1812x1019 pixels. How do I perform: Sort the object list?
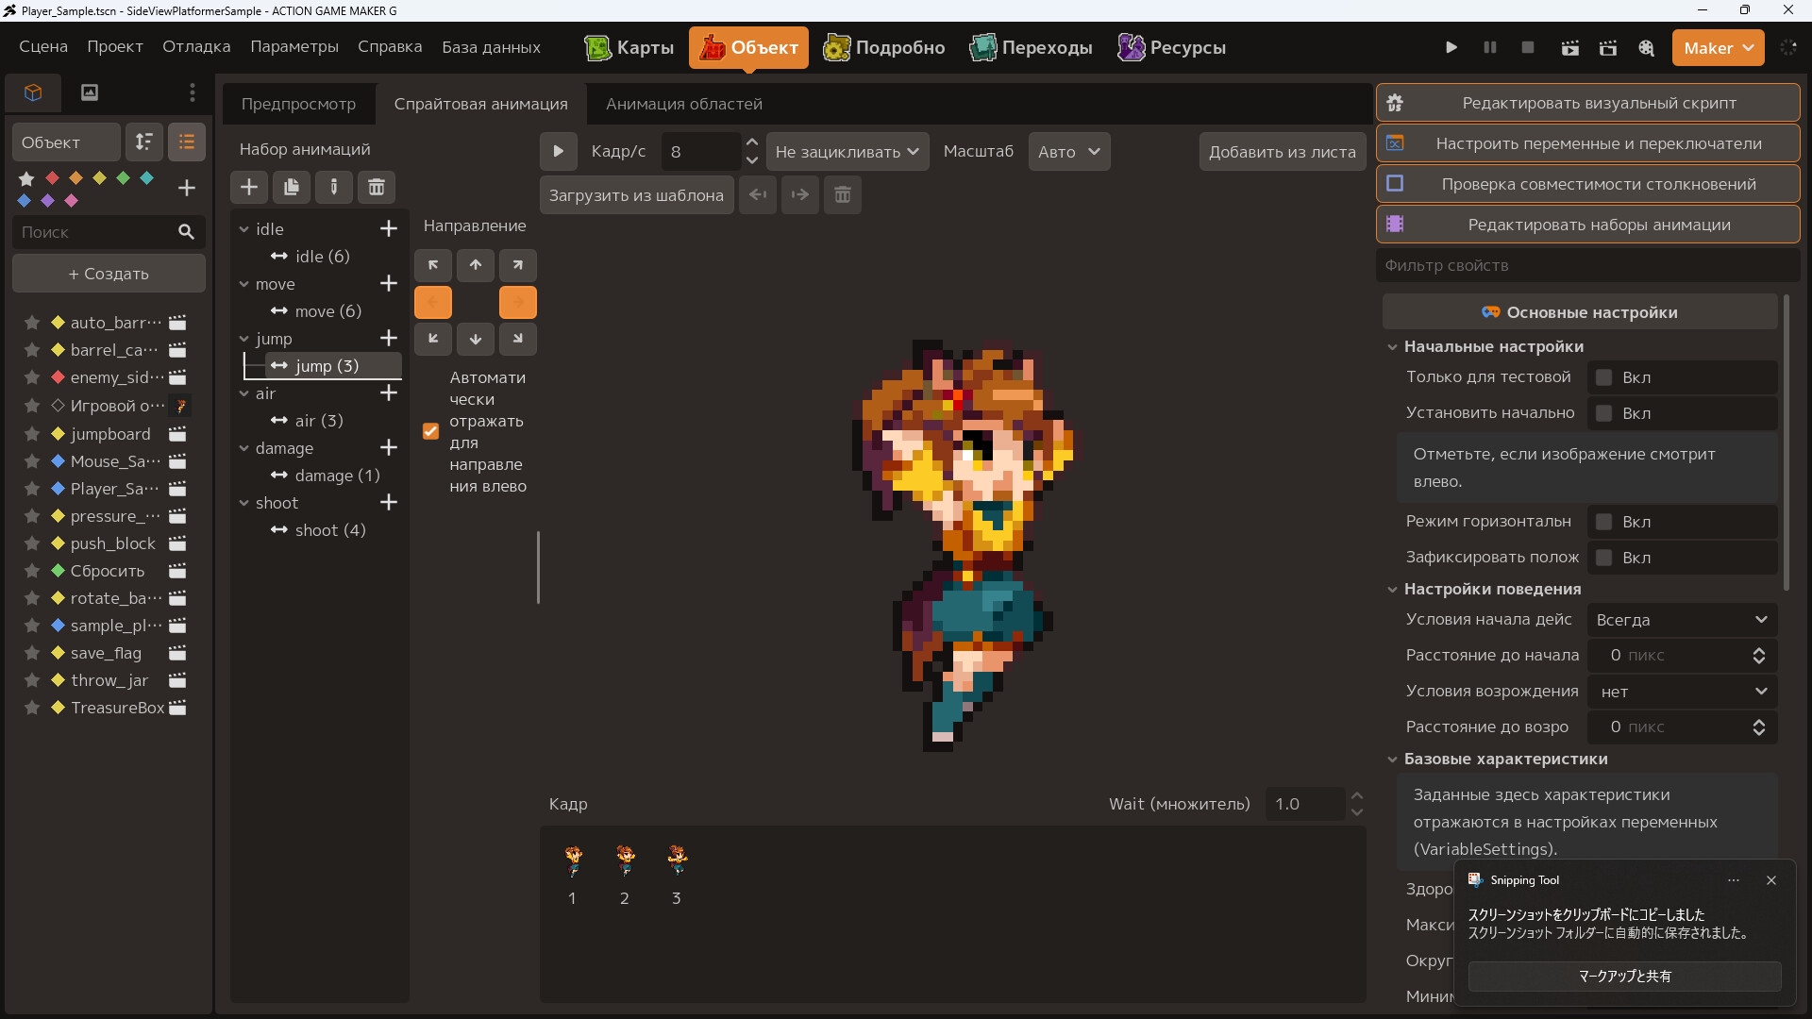coord(144,142)
